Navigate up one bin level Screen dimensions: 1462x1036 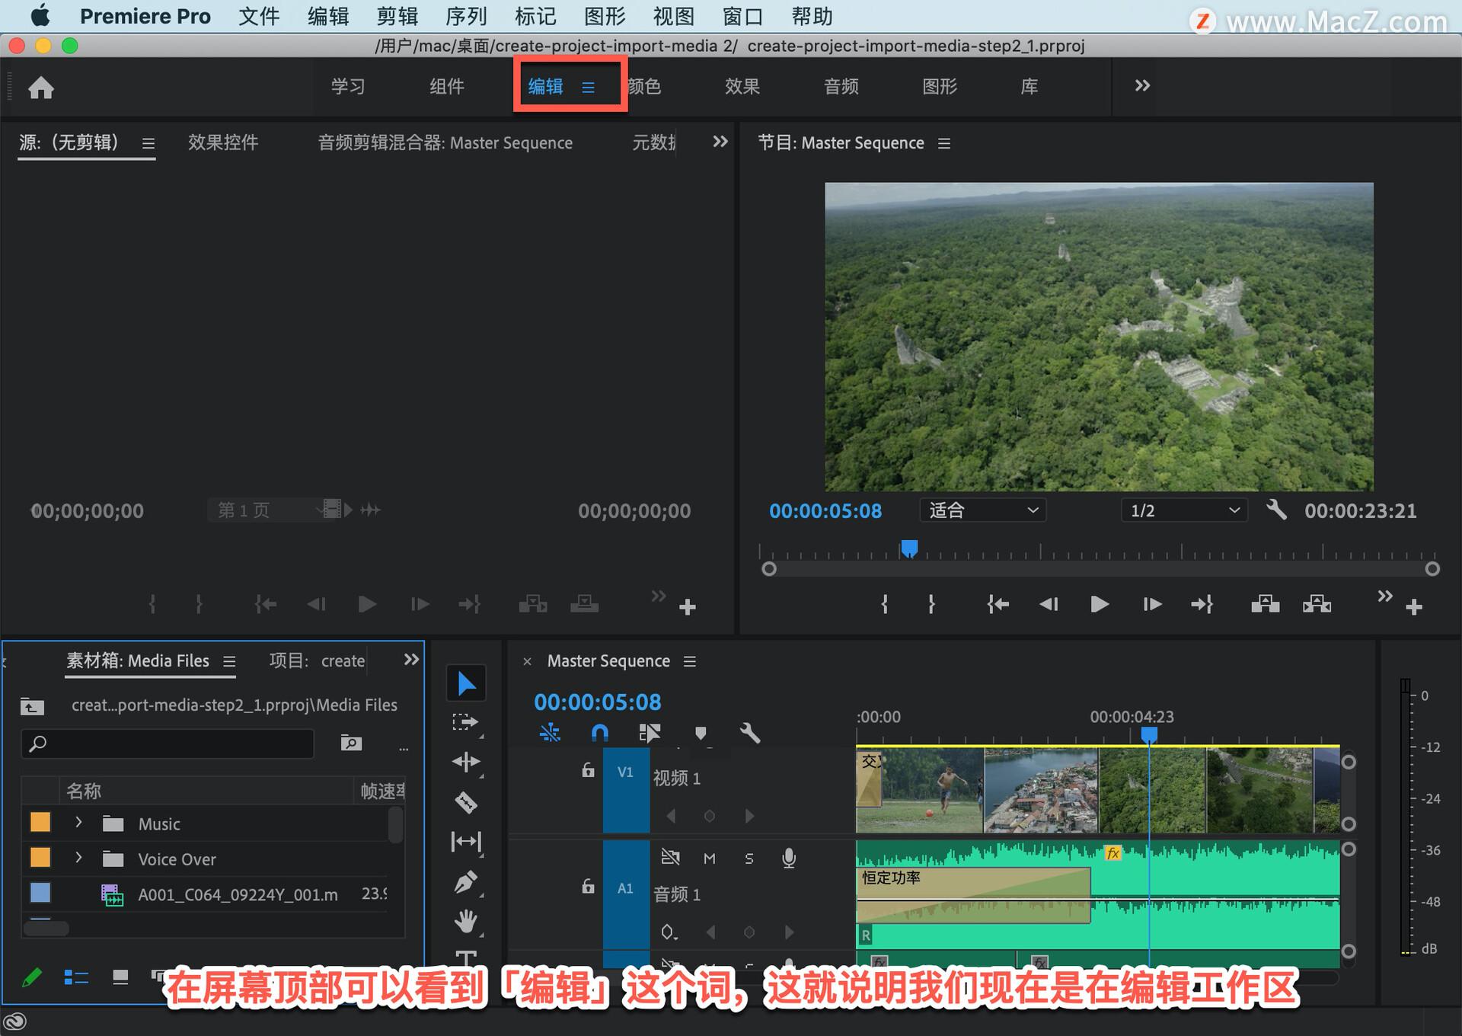pos(32,706)
